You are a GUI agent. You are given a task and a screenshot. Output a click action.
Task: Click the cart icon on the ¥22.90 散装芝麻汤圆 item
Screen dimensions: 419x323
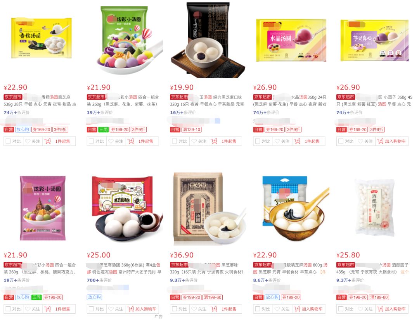(297, 309)
